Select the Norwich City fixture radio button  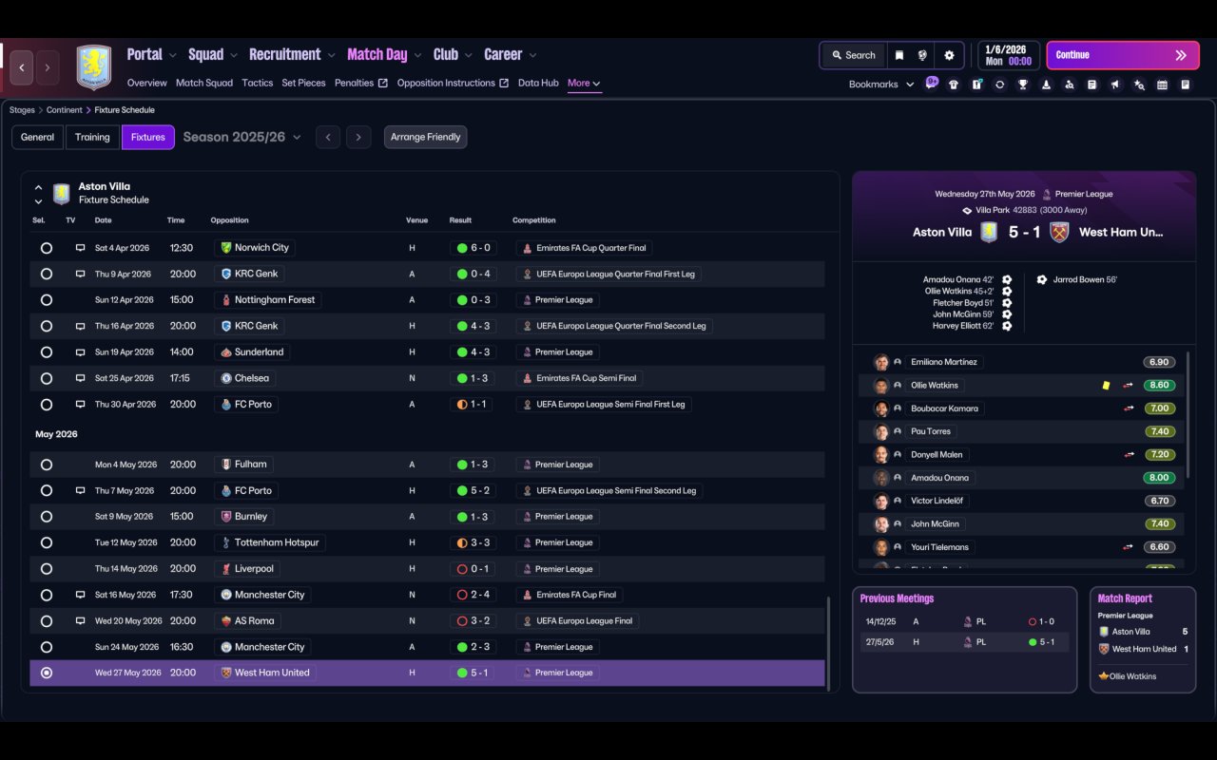point(47,248)
